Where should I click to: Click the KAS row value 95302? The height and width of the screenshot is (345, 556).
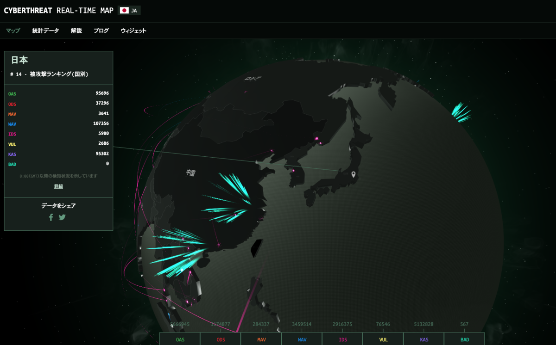[x=102, y=154]
